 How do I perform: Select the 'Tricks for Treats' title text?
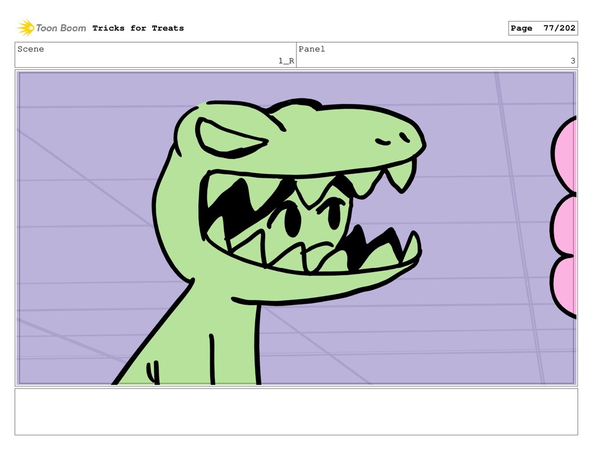pyautogui.click(x=138, y=28)
